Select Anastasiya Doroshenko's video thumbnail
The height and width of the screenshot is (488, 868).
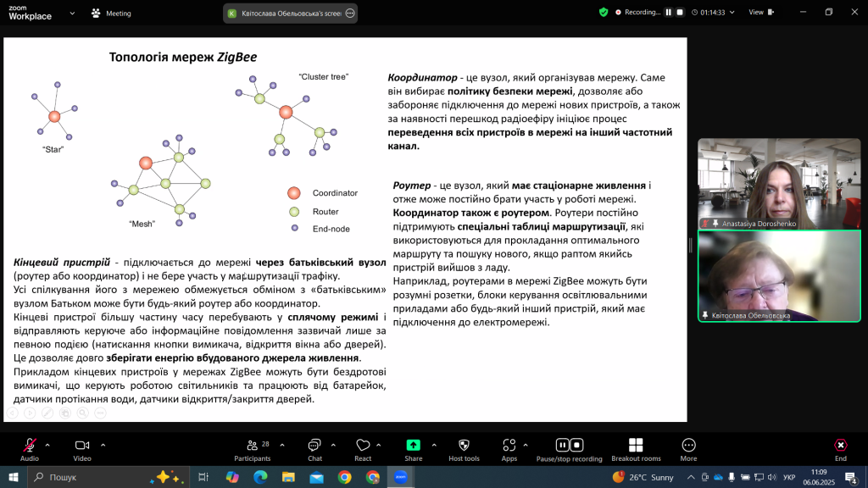click(x=778, y=184)
